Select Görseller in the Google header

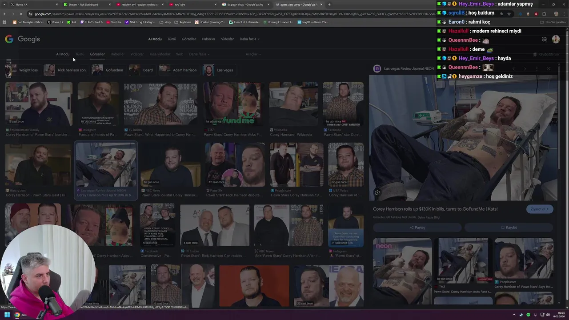(188, 39)
